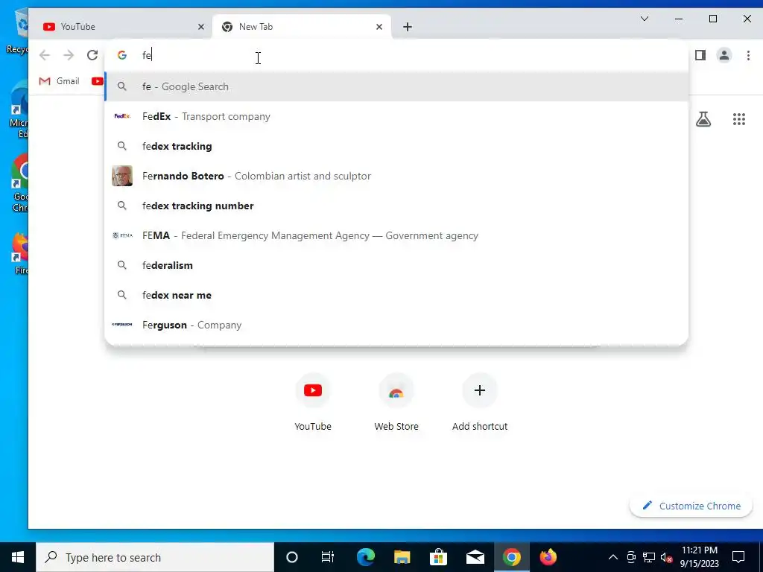Open the YouTube shortcut tile
Viewport: 763px width, 572px height.
313,403
